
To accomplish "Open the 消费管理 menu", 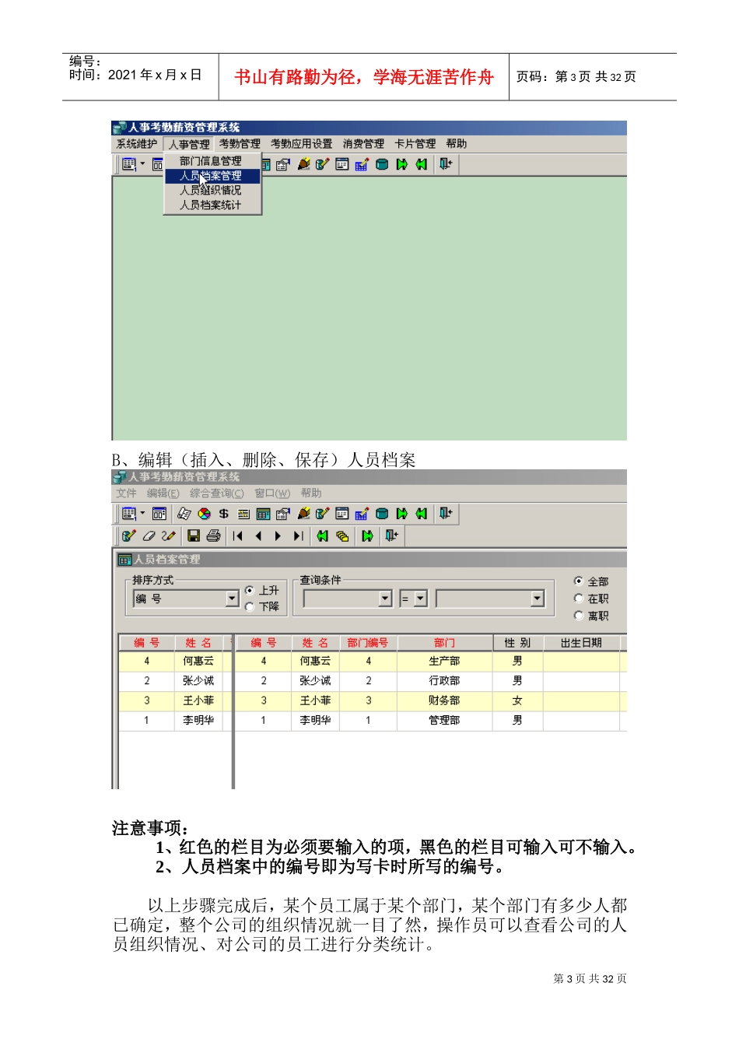I will 363,144.
